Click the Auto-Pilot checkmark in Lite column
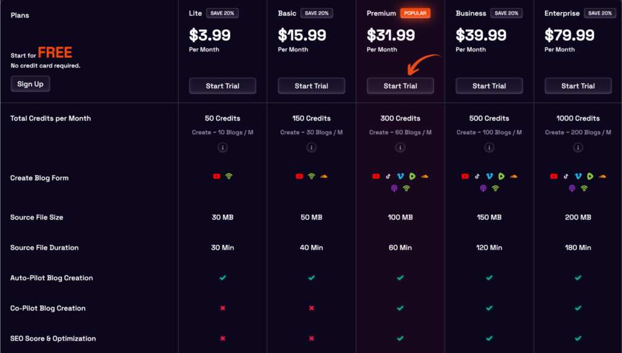The image size is (622, 353). [222, 278]
